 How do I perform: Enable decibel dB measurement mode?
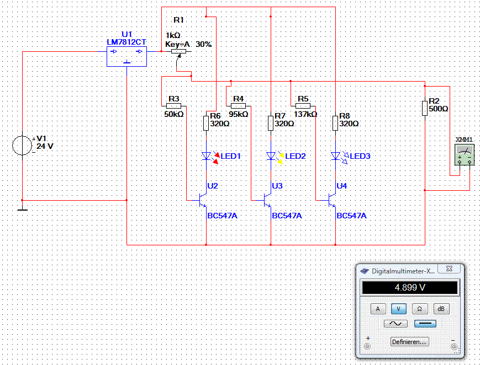[x=441, y=309]
